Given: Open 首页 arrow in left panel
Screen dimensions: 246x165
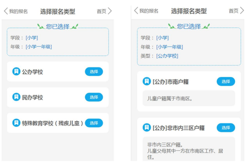Looking at the screenshot, I should 110,11.
